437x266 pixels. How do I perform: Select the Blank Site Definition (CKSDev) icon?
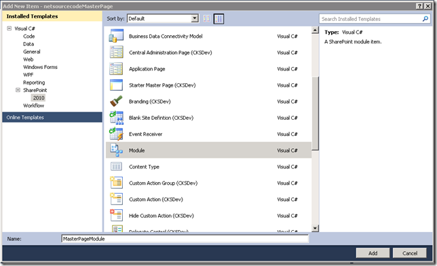tap(116, 118)
